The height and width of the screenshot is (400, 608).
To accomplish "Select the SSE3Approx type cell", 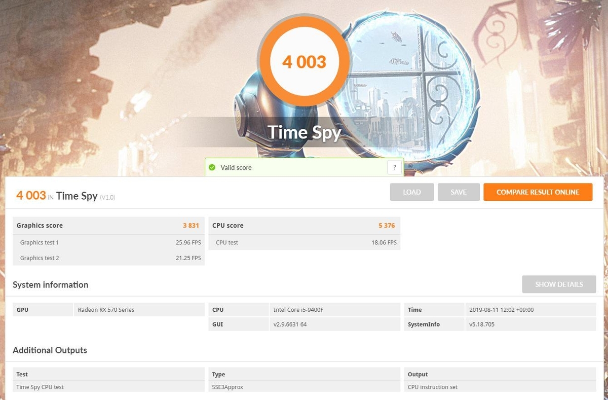I will coord(304,387).
